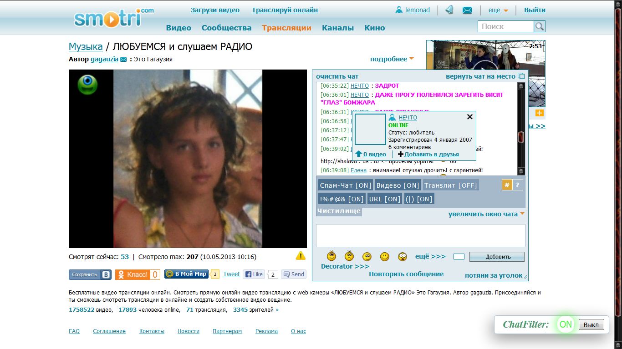Toggle the (|) filter

pos(419,199)
